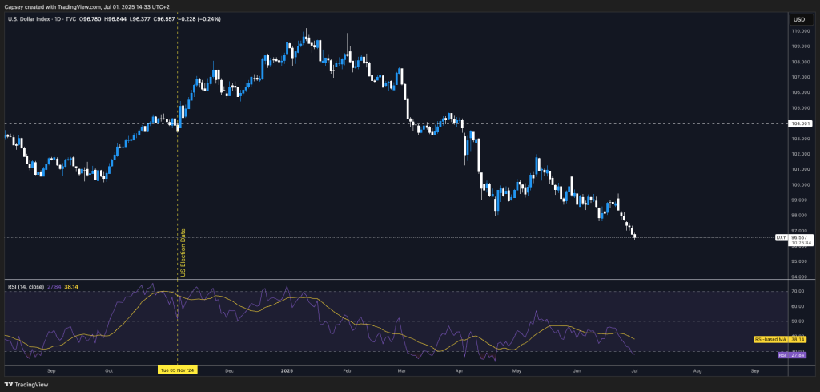820x392 pixels.
Task: Click the US Election Date vertical line text
Action: (x=182, y=253)
